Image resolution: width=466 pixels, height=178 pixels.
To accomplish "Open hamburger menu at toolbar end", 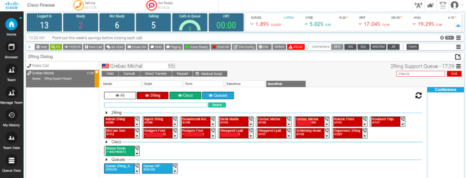I will [458, 47].
